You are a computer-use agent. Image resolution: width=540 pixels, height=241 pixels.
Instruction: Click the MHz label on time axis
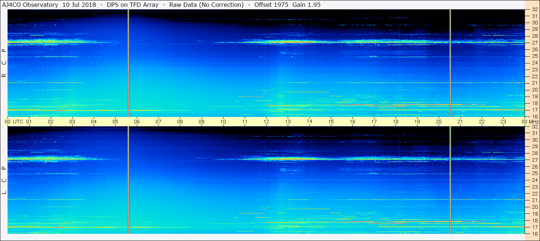tap(534, 122)
